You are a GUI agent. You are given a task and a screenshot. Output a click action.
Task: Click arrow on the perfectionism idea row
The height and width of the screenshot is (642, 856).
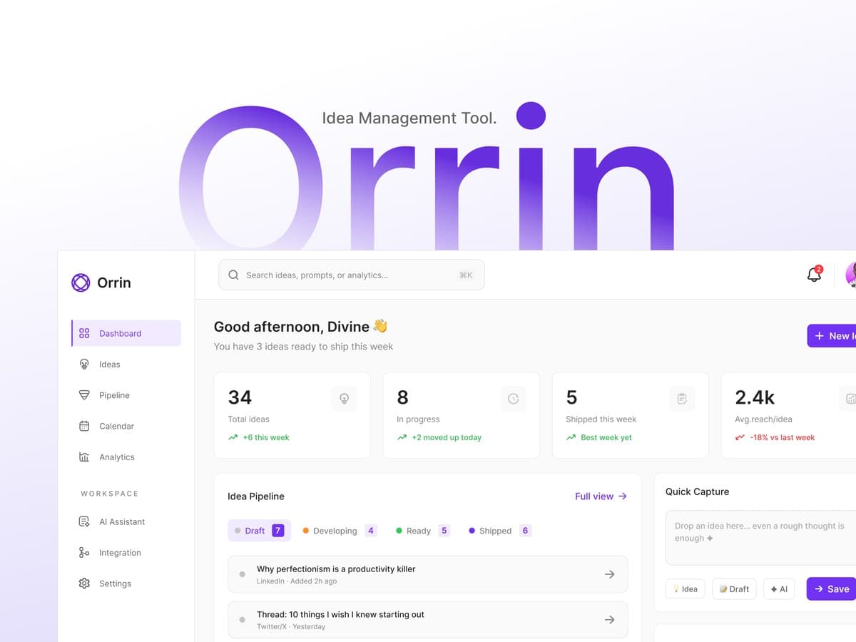point(609,574)
